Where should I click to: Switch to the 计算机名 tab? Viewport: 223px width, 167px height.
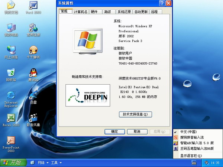pos(81,12)
